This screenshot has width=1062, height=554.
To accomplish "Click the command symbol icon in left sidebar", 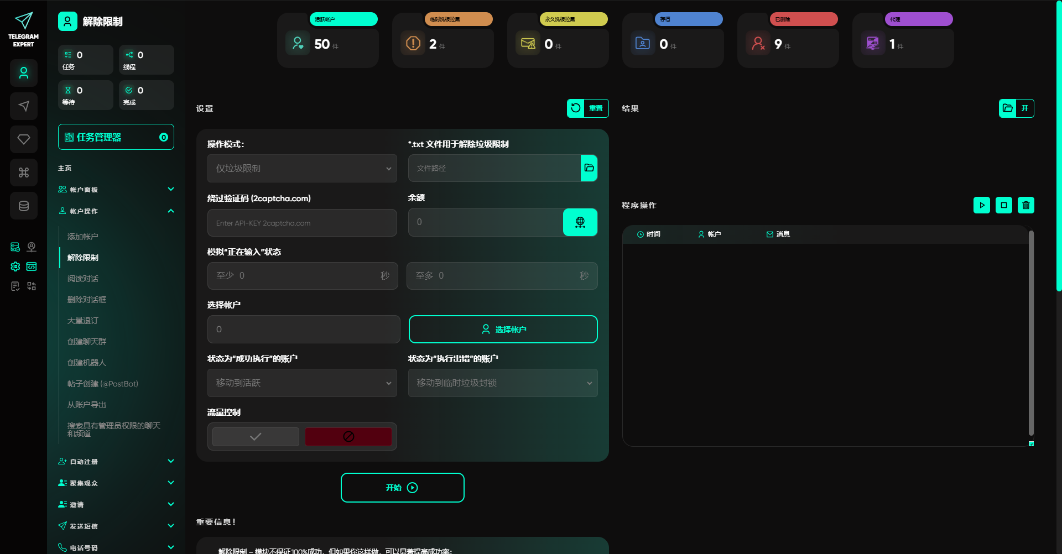I will point(24,173).
